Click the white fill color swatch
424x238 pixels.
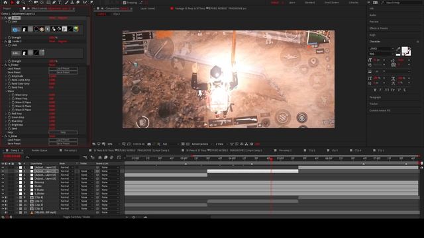pos(405,50)
